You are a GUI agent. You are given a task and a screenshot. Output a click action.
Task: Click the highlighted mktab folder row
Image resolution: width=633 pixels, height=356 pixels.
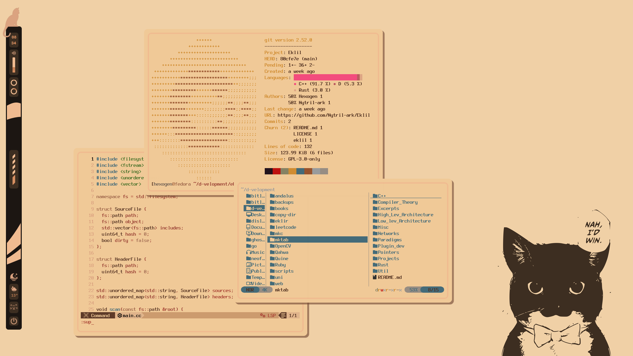click(x=317, y=240)
